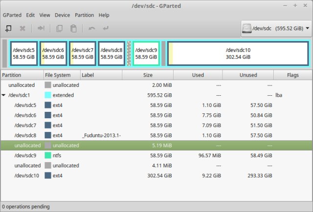The image size is (313, 212).
Task: Click the 7.75 GiB used value
Action: [x=212, y=115]
